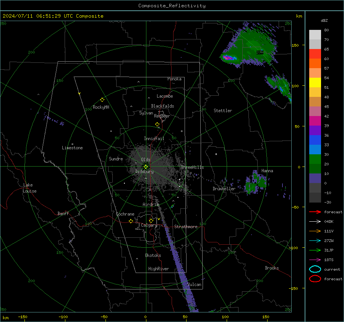Click the Blackfalds label
344x322 pixels.
tap(162, 106)
